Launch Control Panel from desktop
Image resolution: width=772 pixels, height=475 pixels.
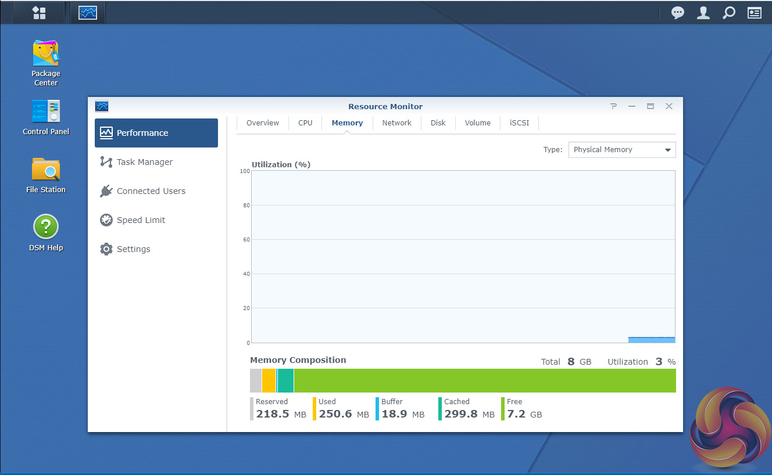pos(46,117)
